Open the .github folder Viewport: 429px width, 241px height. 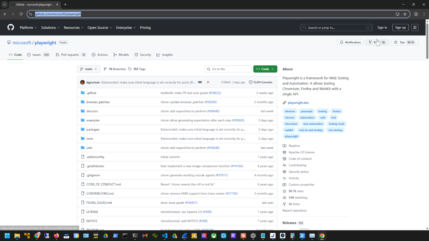(91, 93)
